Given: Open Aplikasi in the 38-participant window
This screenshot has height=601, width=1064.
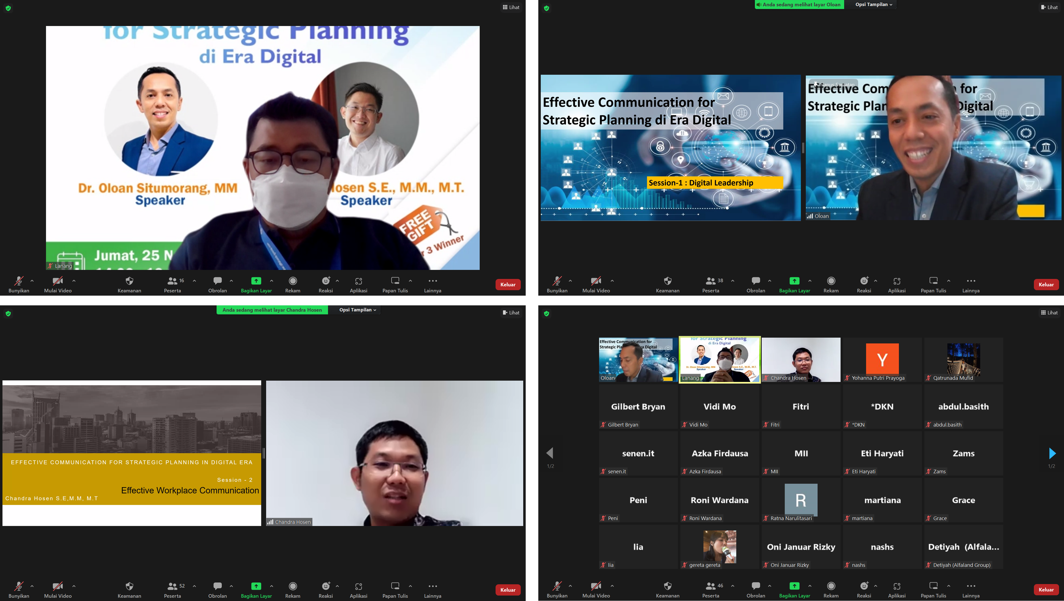Looking at the screenshot, I should coord(896,285).
